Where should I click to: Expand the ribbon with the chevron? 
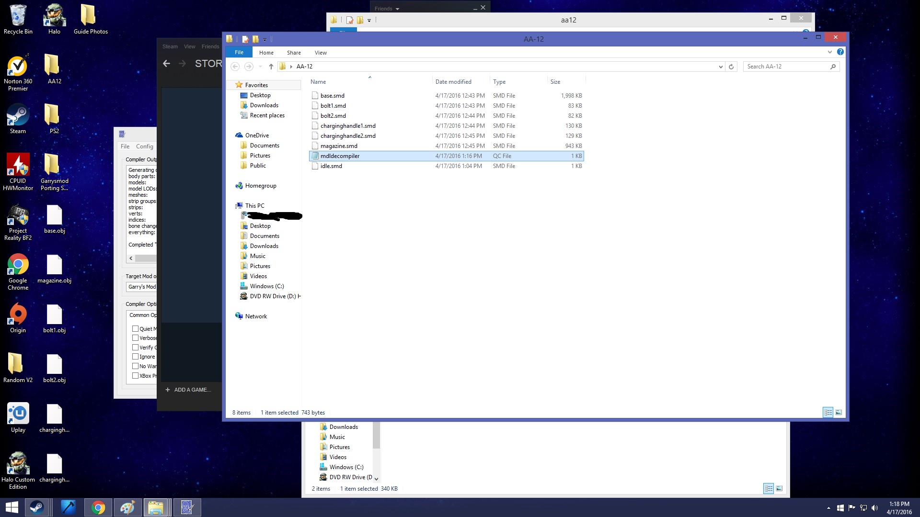coord(829,52)
